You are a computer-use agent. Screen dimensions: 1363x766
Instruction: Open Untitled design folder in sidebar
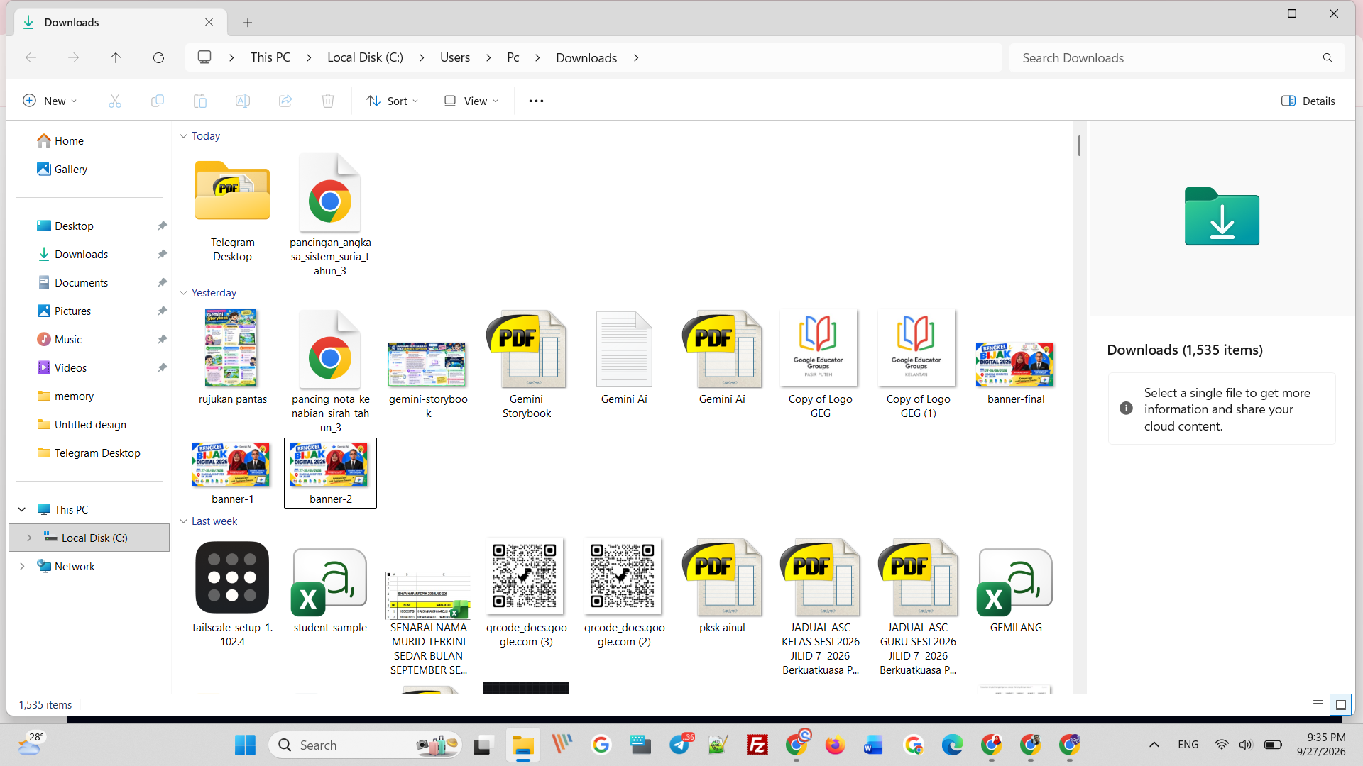(89, 424)
